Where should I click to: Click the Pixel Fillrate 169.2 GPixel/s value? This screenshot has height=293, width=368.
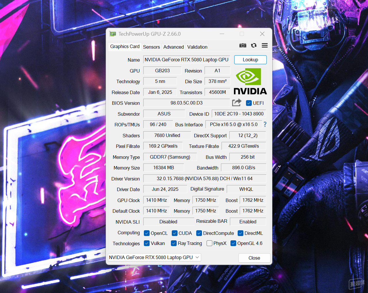click(163, 146)
